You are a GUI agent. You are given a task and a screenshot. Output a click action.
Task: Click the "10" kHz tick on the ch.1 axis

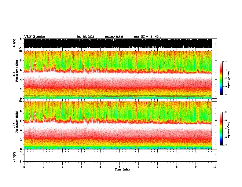(20, 51)
